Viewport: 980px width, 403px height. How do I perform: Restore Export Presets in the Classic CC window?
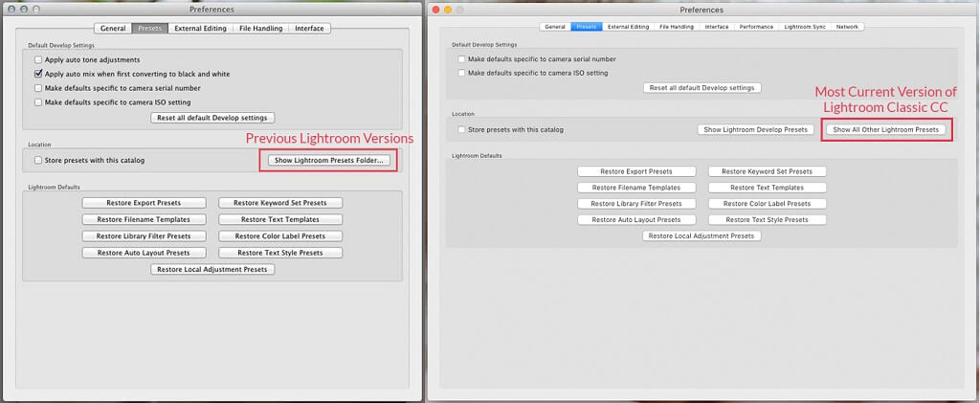[636, 171]
